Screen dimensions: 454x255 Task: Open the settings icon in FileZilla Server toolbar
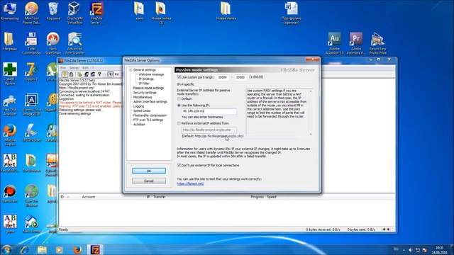click(79, 74)
